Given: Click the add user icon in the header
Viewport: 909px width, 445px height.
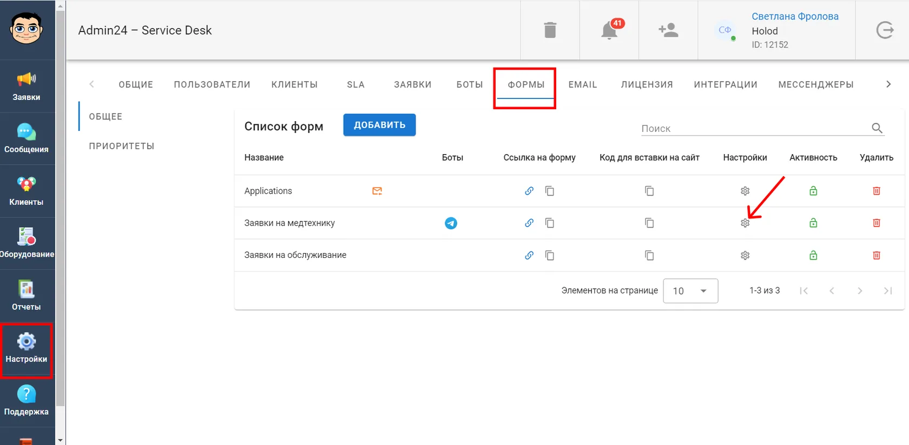Looking at the screenshot, I should [x=668, y=30].
